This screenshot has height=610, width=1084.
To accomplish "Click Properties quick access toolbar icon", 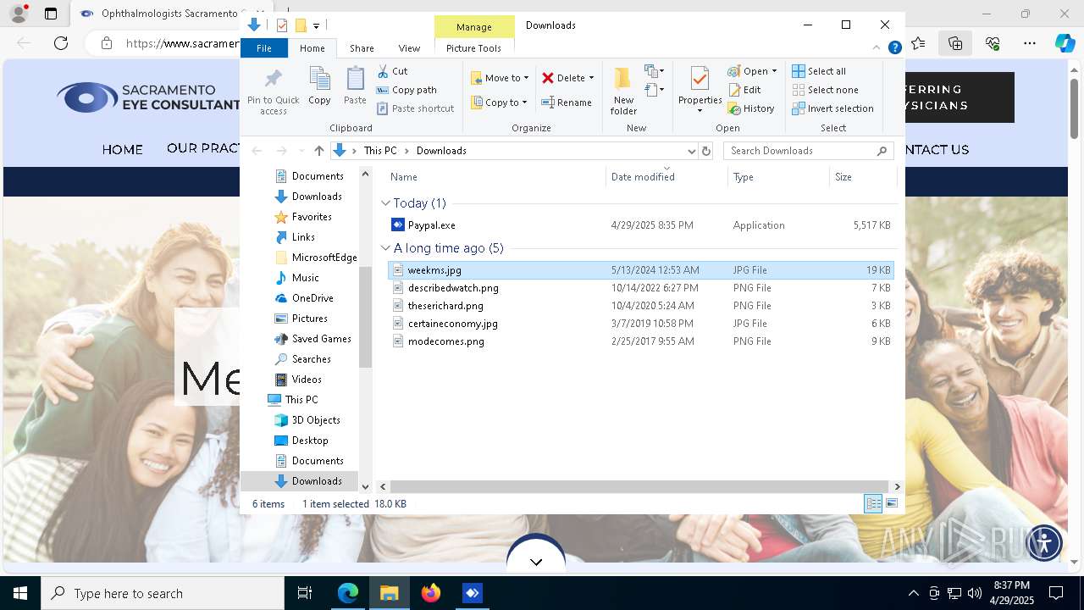I will (x=282, y=25).
